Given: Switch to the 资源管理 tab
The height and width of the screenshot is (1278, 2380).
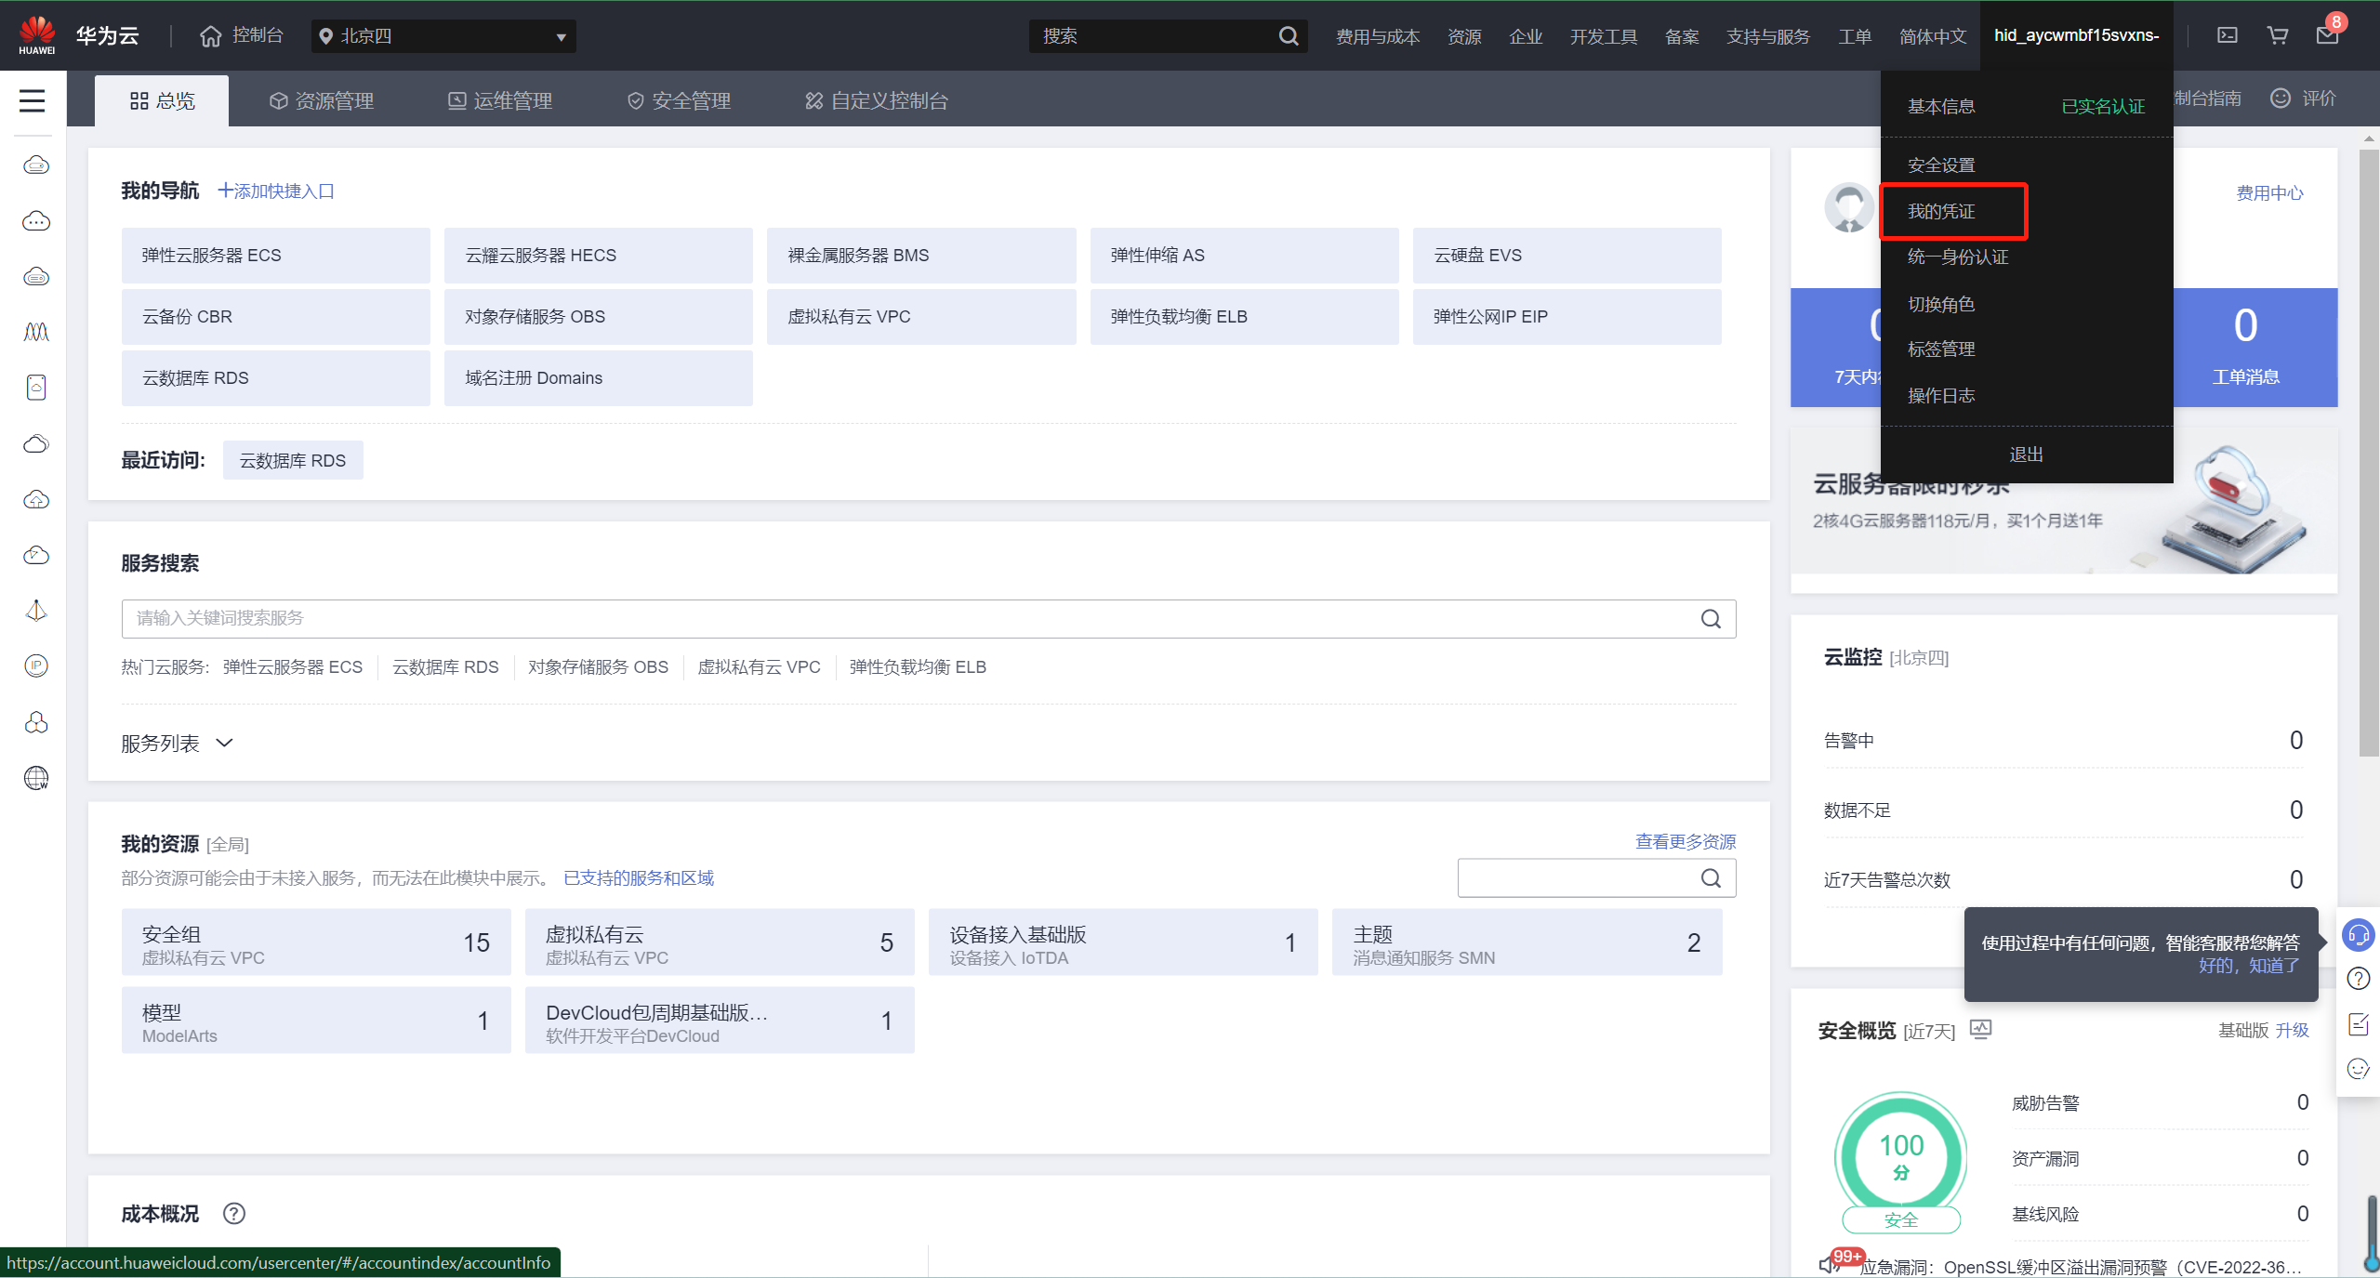Looking at the screenshot, I should tap(322, 100).
